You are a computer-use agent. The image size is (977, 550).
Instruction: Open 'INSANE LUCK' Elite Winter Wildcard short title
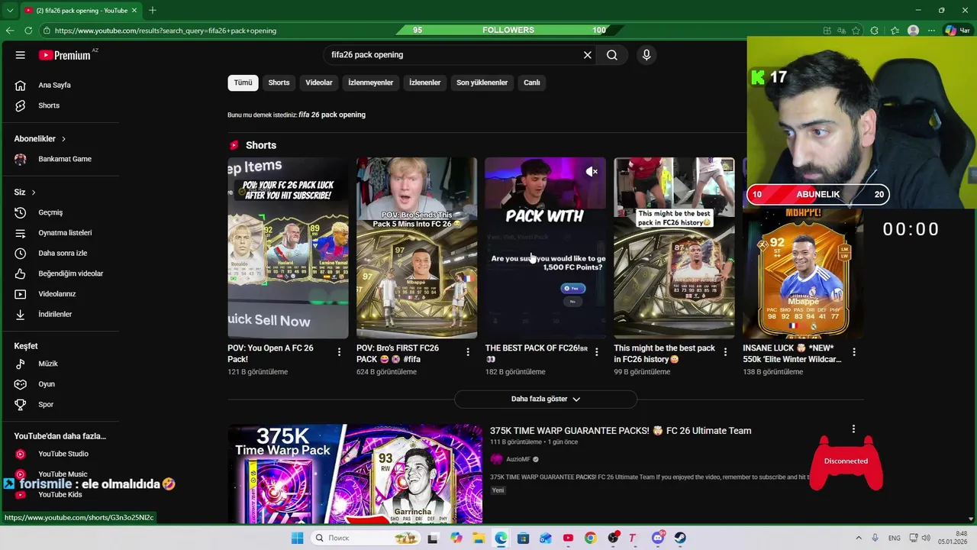tap(792, 354)
